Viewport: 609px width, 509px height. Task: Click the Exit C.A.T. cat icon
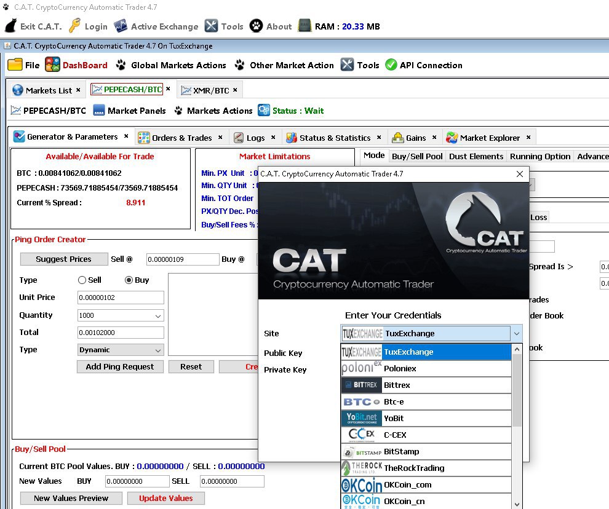[x=11, y=26]
